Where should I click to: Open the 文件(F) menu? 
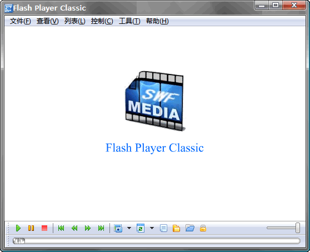point(21,21)
